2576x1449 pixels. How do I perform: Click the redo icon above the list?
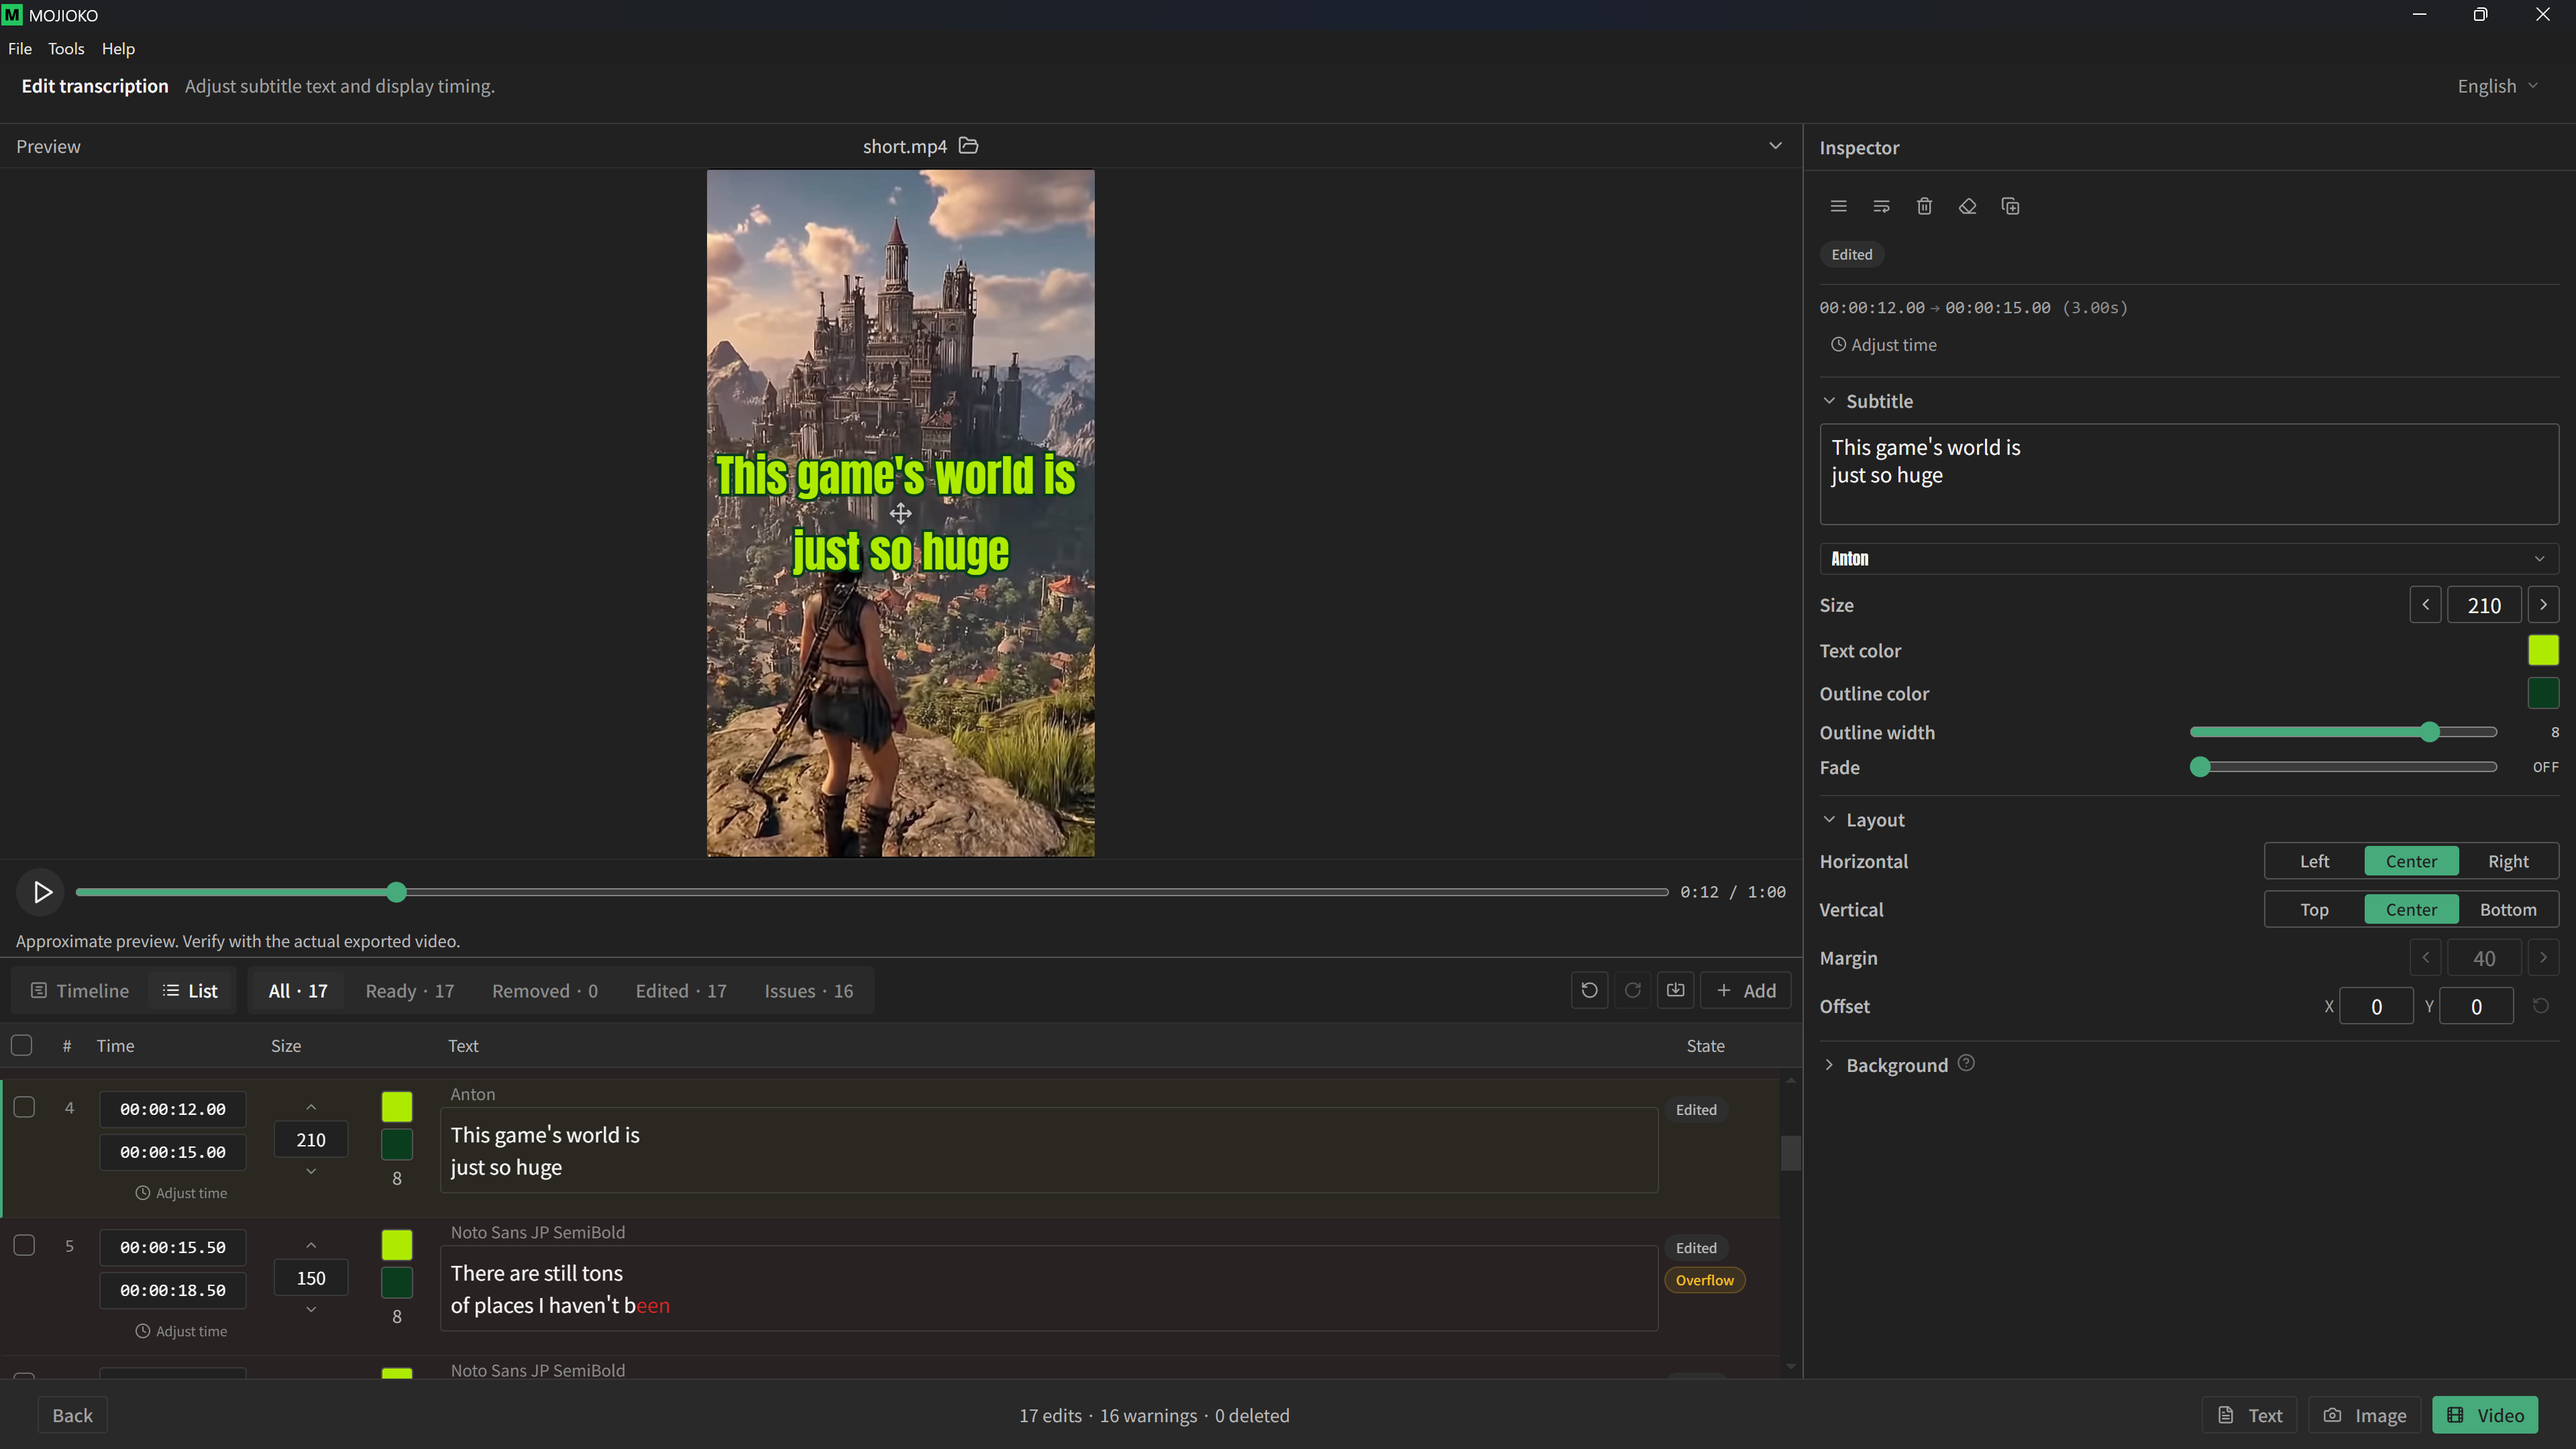(x=1632, y=990)
